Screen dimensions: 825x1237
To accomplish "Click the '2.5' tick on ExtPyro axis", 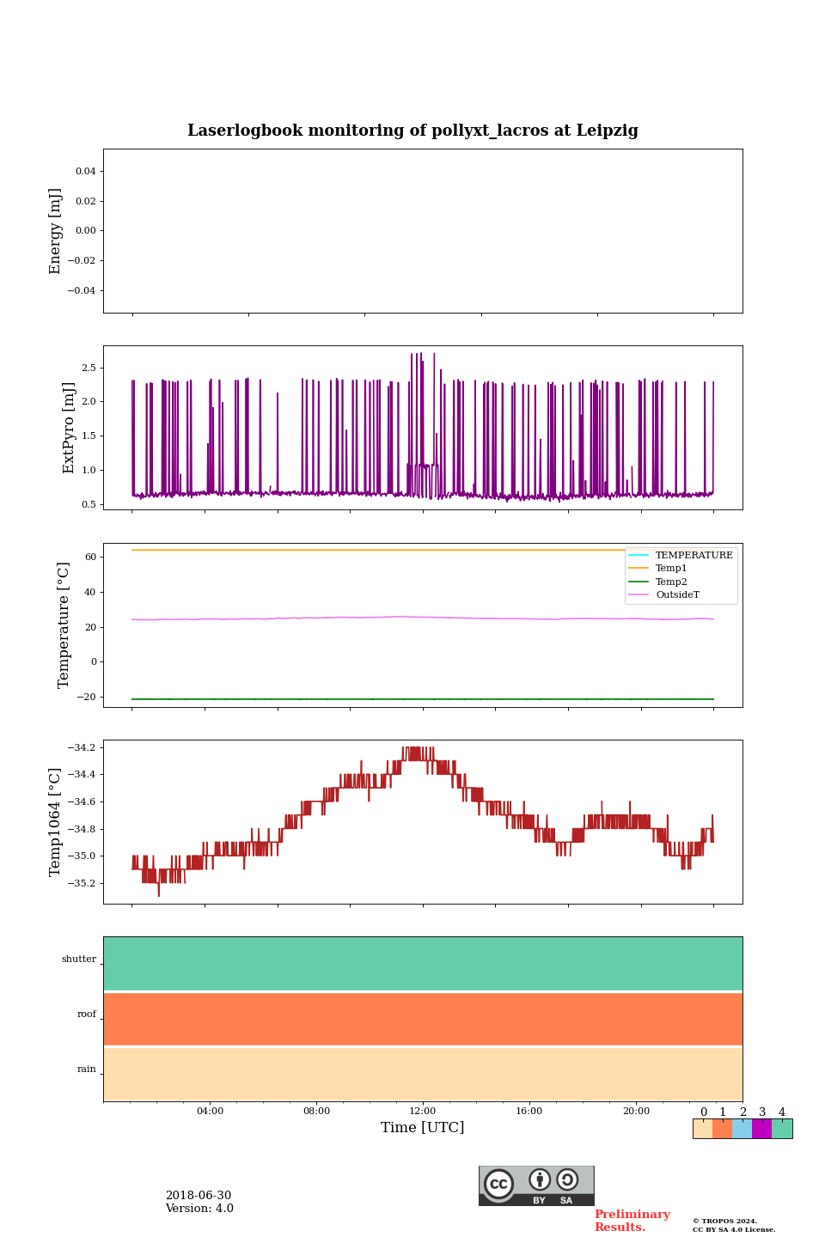I will click(89, 368).
